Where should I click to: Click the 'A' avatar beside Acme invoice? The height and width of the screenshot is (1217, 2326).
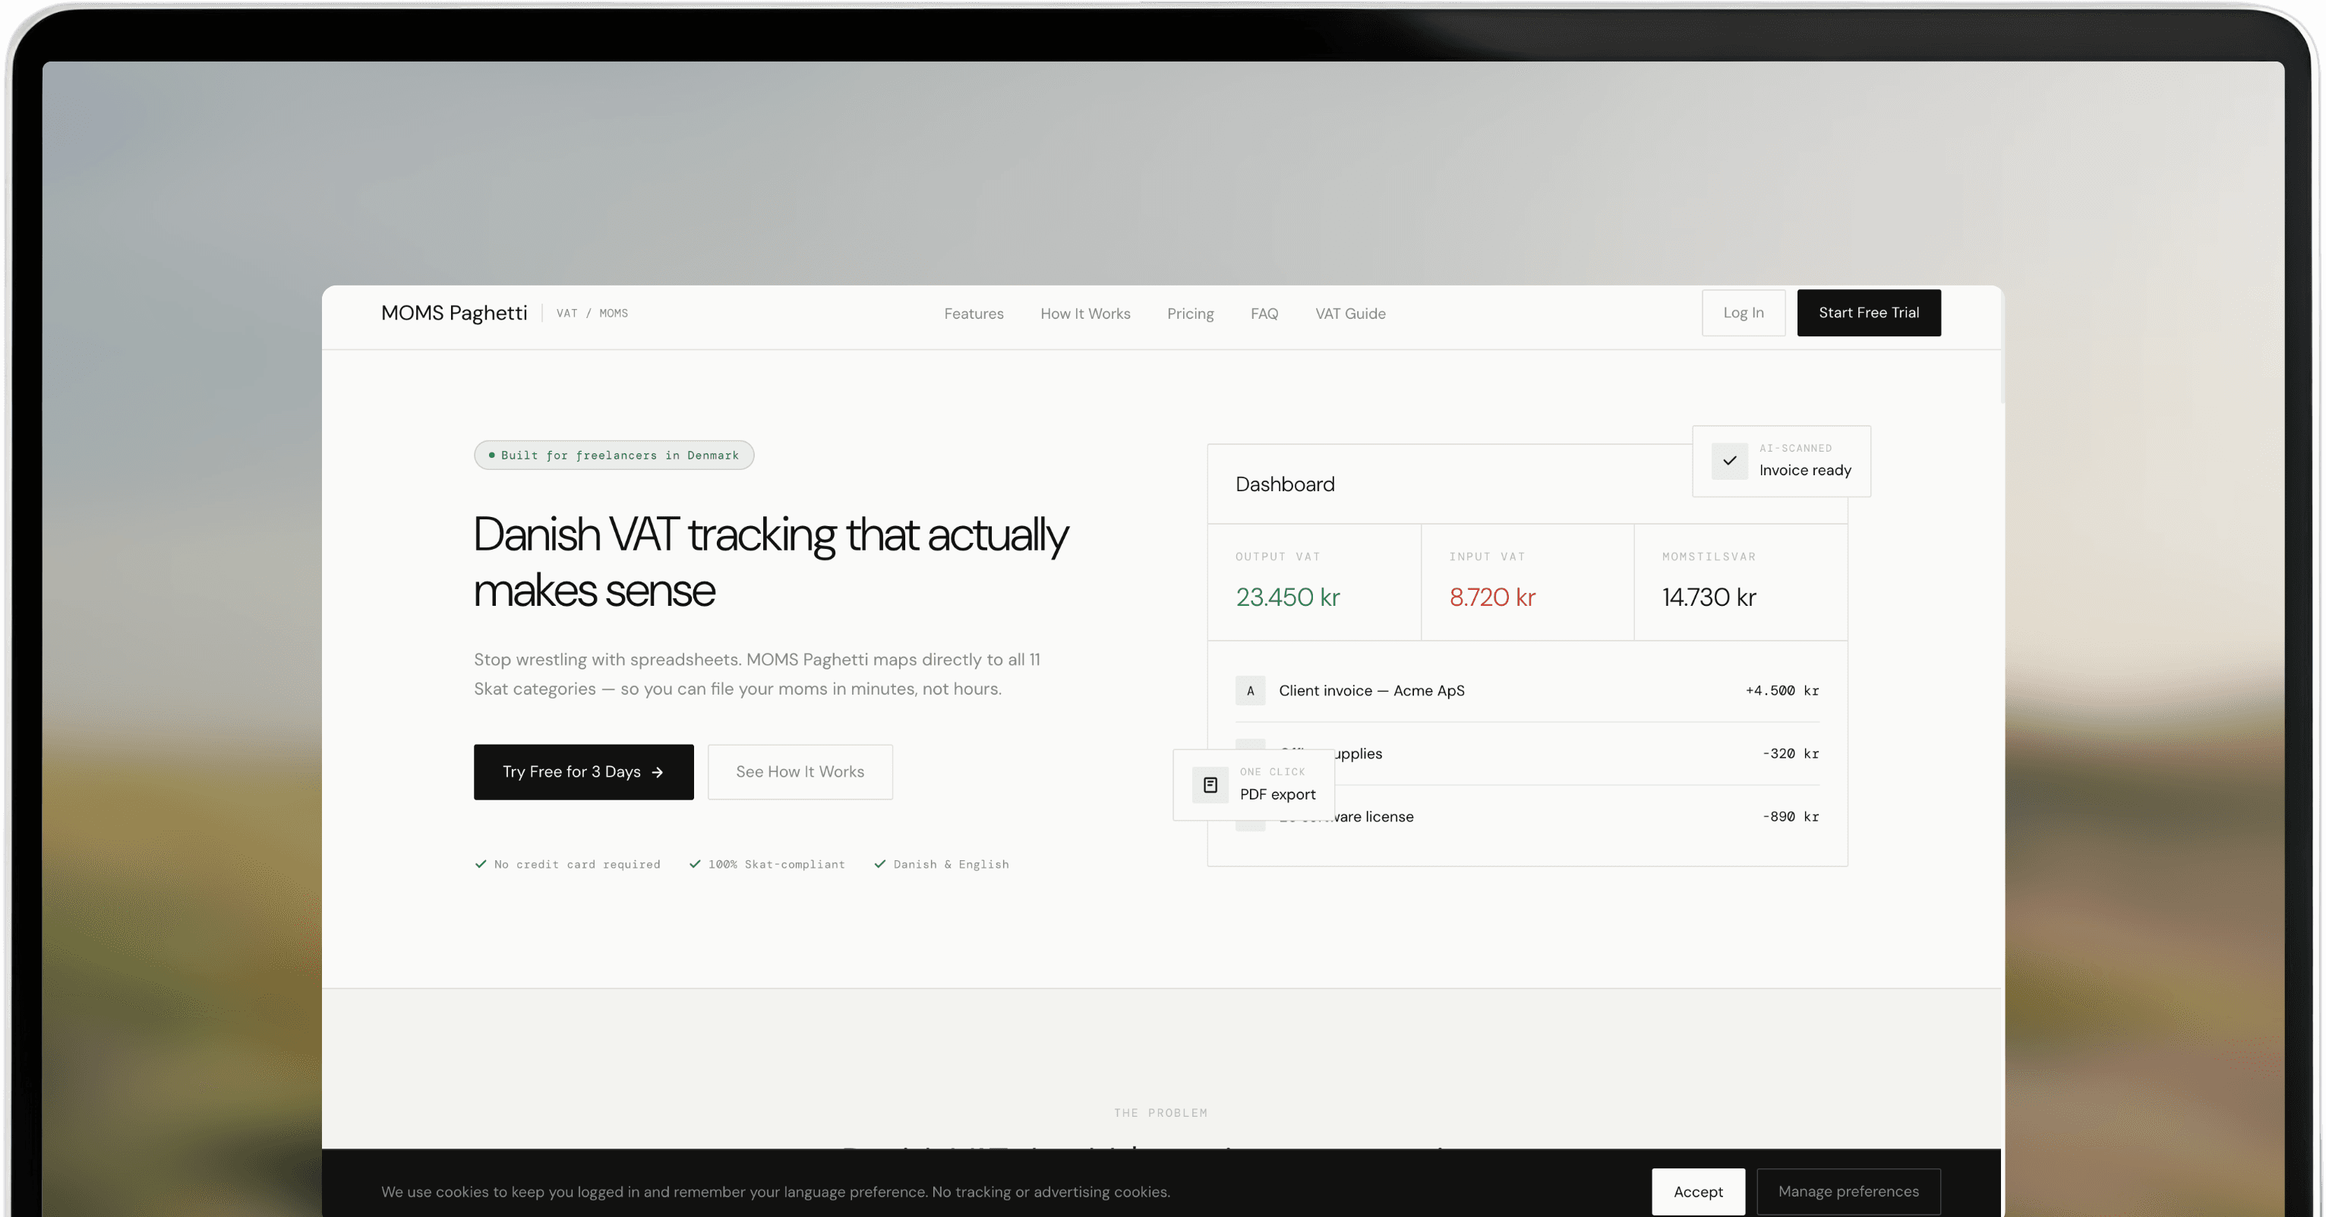coord(1250,691)
